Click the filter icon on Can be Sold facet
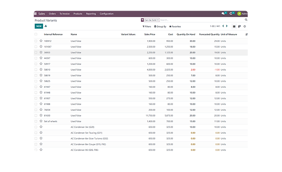Viewport: 282px width, 172px height. coord(142,20)
